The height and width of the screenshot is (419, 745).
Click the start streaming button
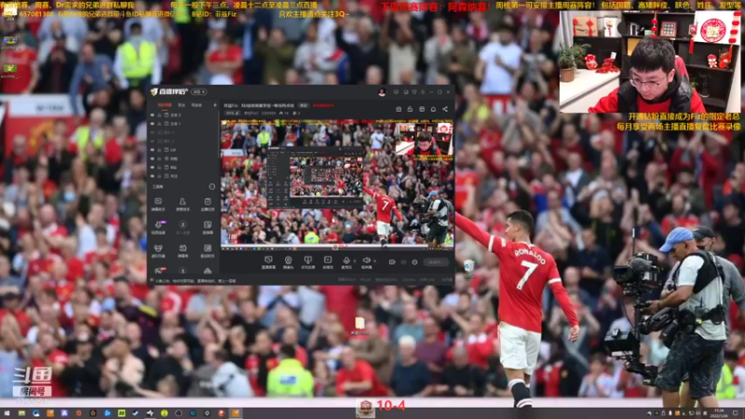436,262
